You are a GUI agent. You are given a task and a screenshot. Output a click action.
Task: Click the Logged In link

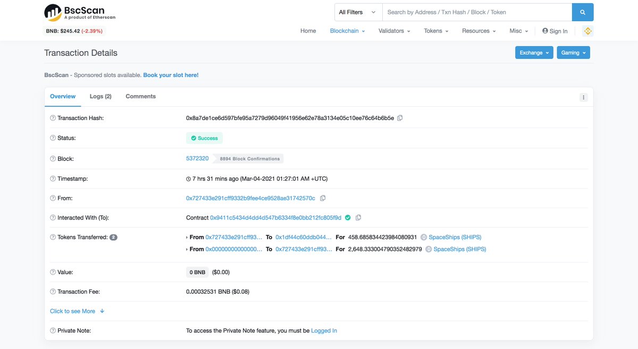pyautogui.click(x=324, y=330)
